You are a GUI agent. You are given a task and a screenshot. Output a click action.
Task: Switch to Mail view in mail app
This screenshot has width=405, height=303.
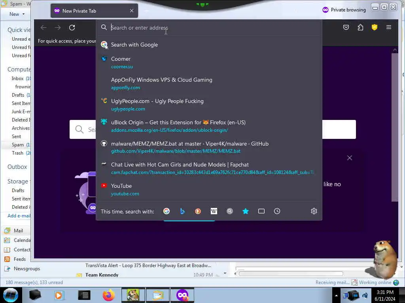[x=18, y=230]
